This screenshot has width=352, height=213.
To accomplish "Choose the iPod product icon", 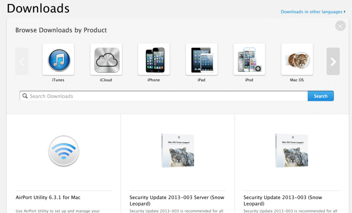I will 249,59.
